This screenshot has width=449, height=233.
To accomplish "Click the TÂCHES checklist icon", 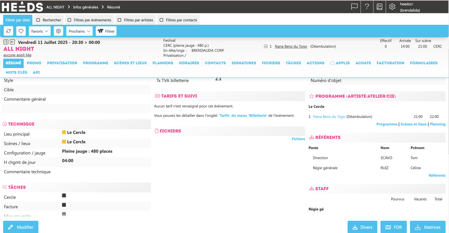I will click(5, 187).
